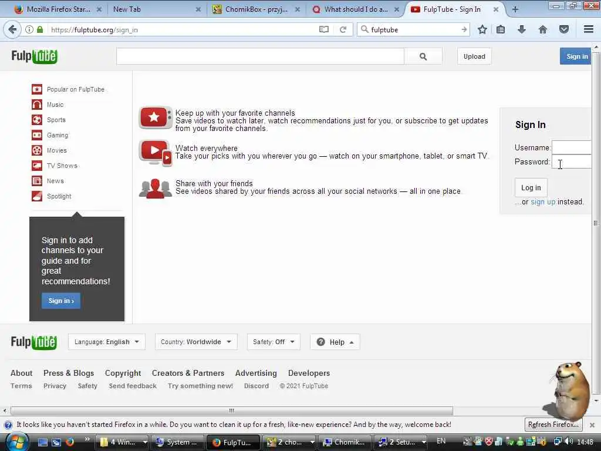Focus the FulpTube video search box
Image resolution: width=601 pixels, height=451 pixels.
click(260, 56)
